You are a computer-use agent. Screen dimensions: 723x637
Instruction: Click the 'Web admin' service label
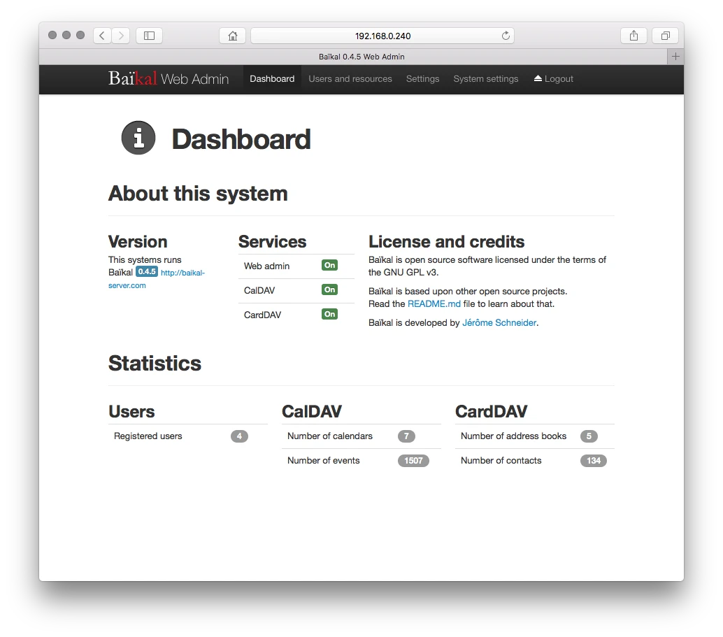tap(266, 266)
